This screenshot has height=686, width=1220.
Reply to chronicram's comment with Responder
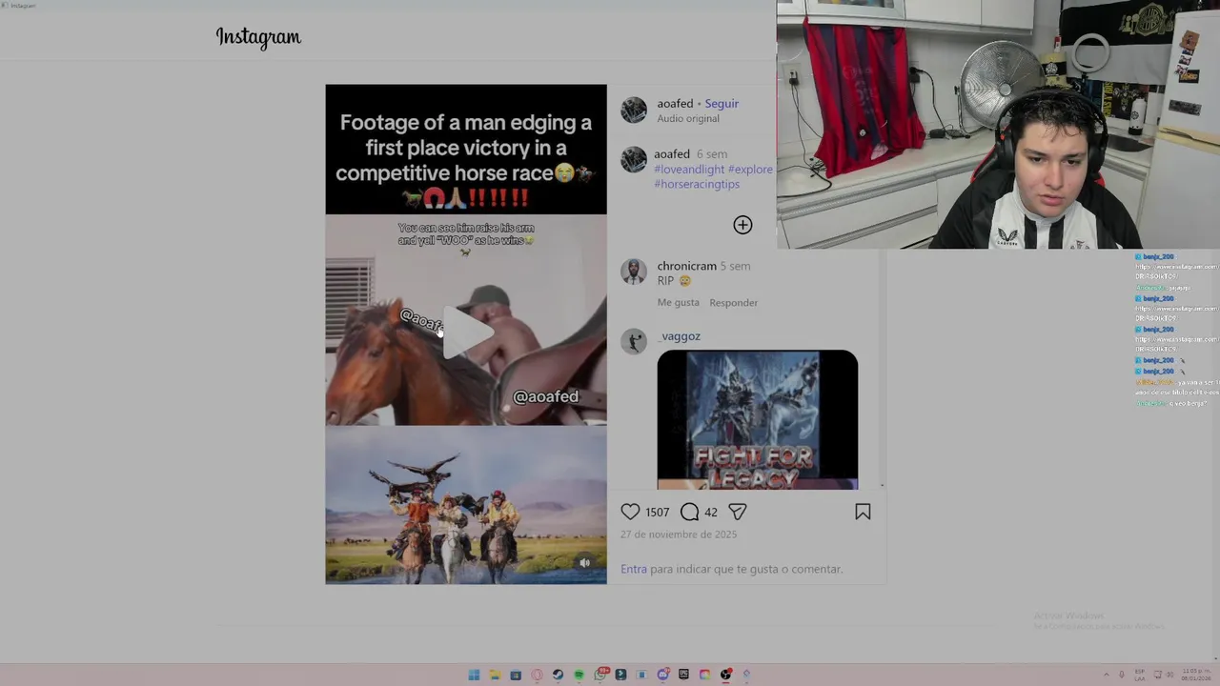(734, 303)
